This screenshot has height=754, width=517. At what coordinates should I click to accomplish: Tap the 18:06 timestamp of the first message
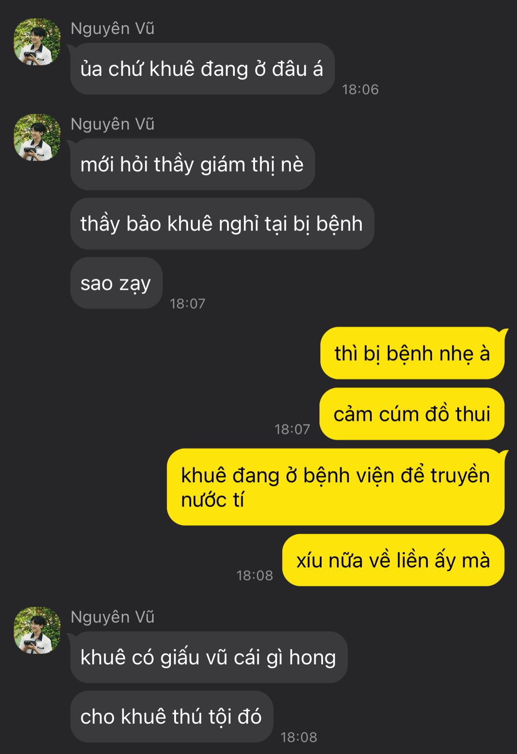[x=360, y=89]
